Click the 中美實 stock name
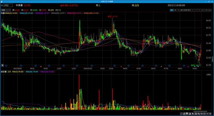Viewport: 214px width, 116px height. pos(19,5)
